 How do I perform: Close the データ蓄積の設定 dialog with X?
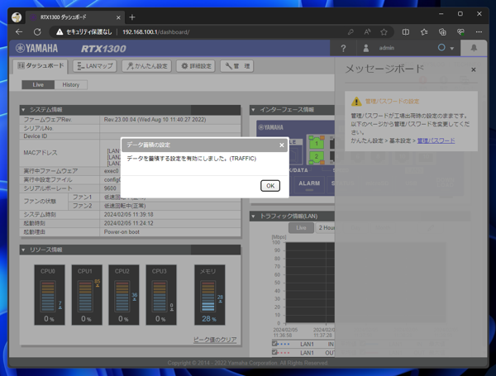point(281,145)
